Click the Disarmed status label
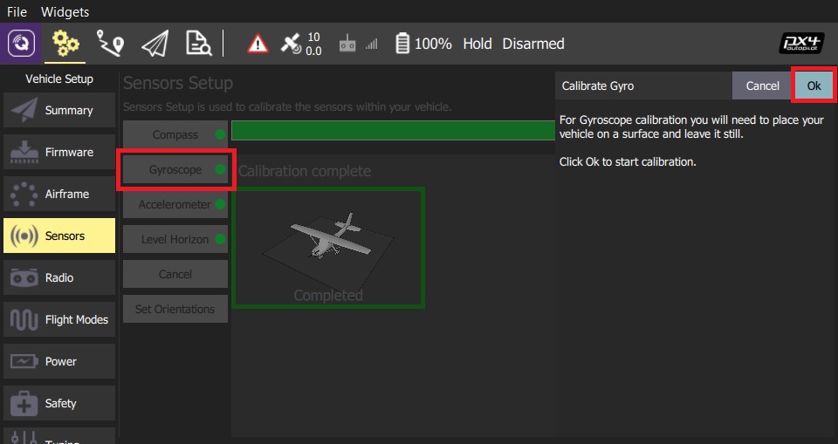The image size is (838, 444). pyautogui.click(x=532, y=44)
